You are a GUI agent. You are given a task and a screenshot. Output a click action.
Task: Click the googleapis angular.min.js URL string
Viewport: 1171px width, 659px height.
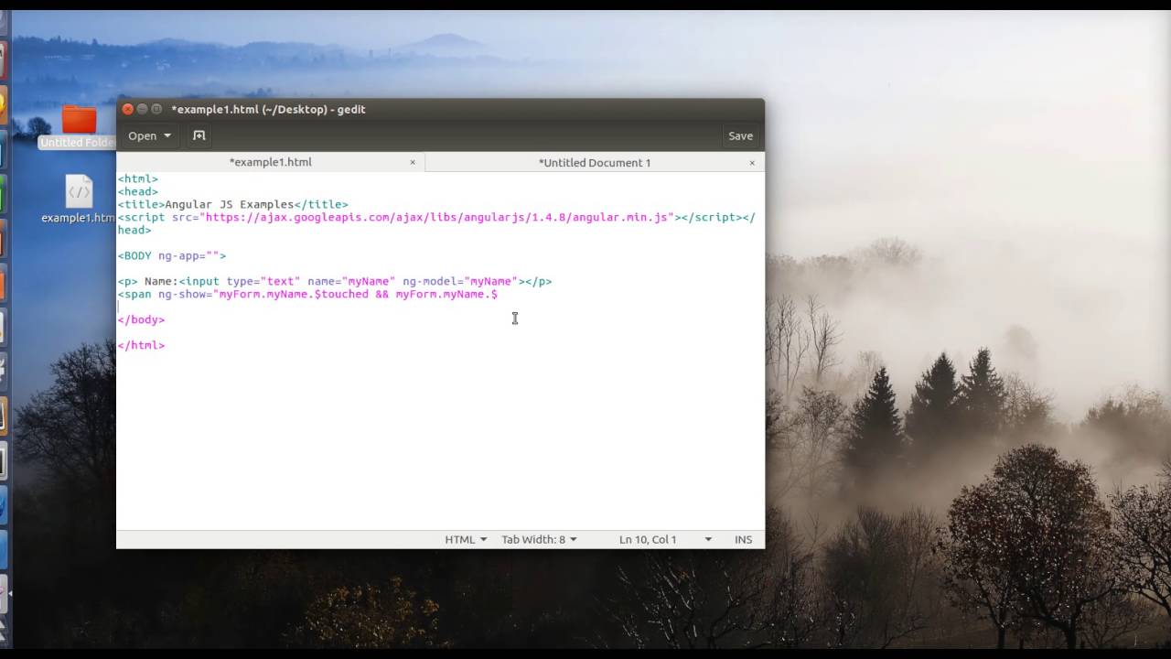tap(436, 217)
